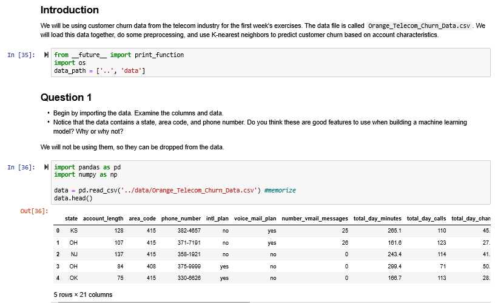495x303 pixels.
Task: Click the intl_plan column header
Action: [x=217, y=219]
